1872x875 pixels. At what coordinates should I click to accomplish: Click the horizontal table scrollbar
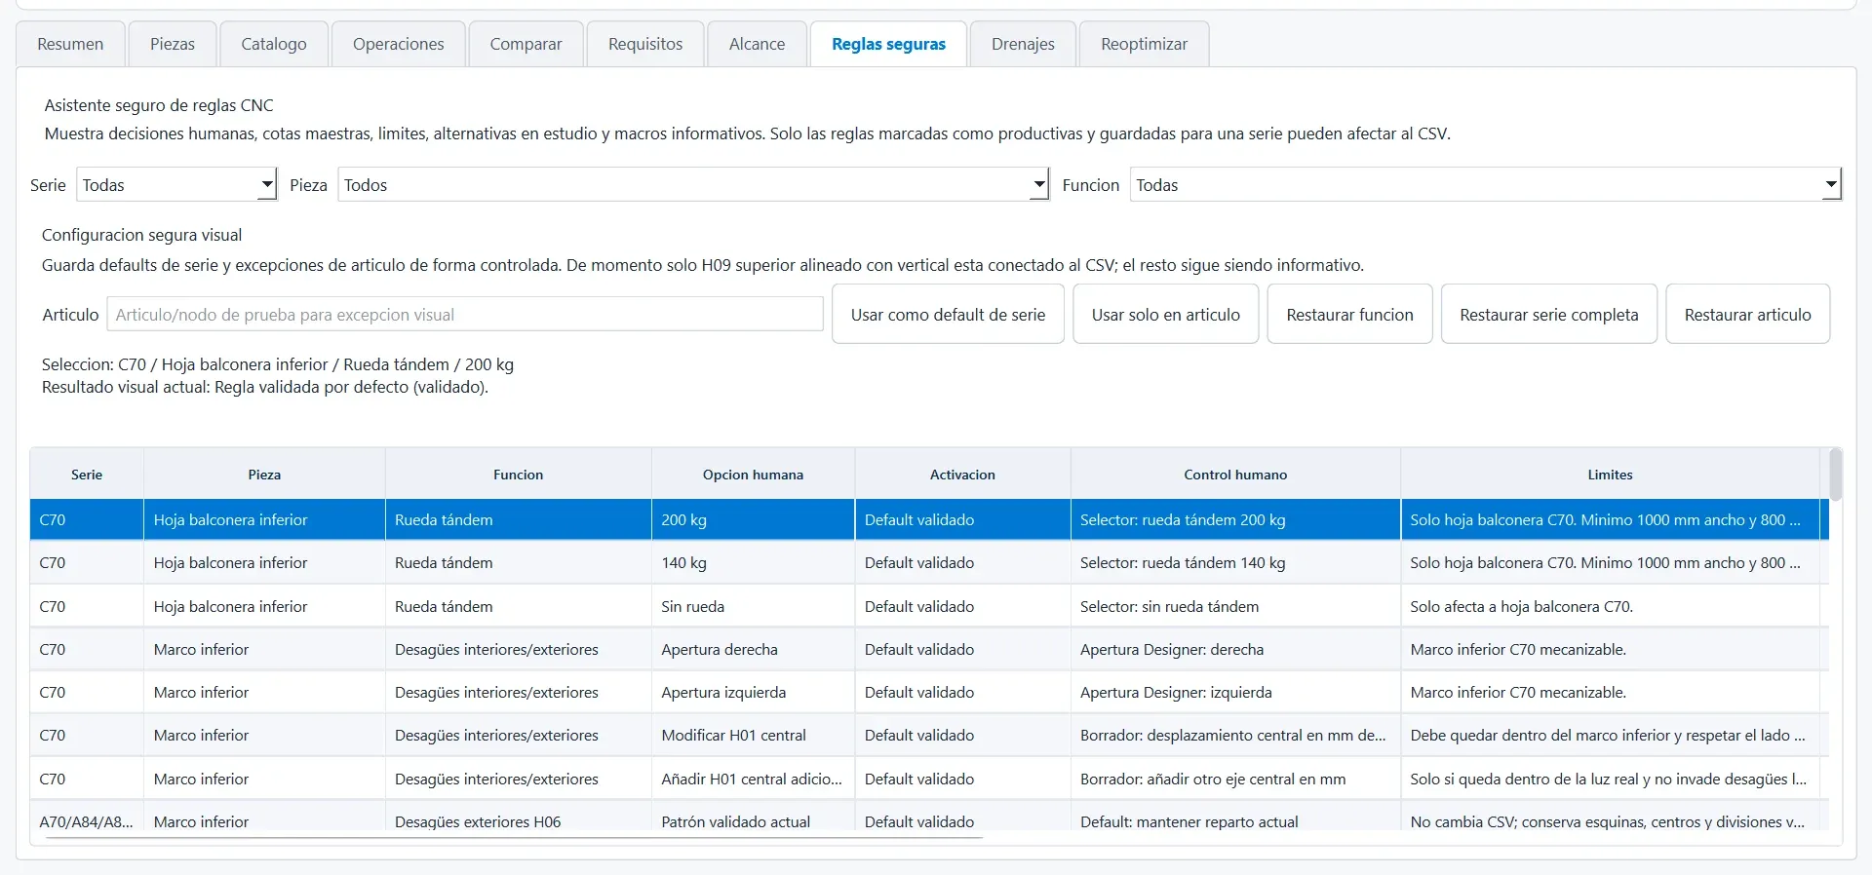click(x=515, y=837)
